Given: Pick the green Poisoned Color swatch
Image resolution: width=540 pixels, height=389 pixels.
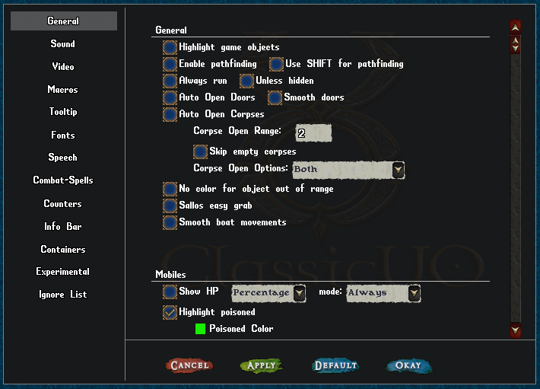Looking at the screenshot, I should point(201,329).
